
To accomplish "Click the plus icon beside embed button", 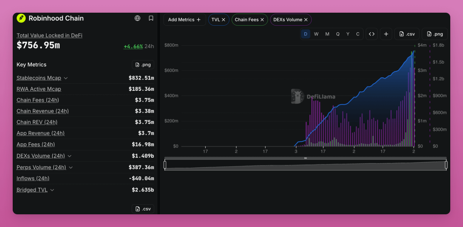I will [x=386, y=34].
